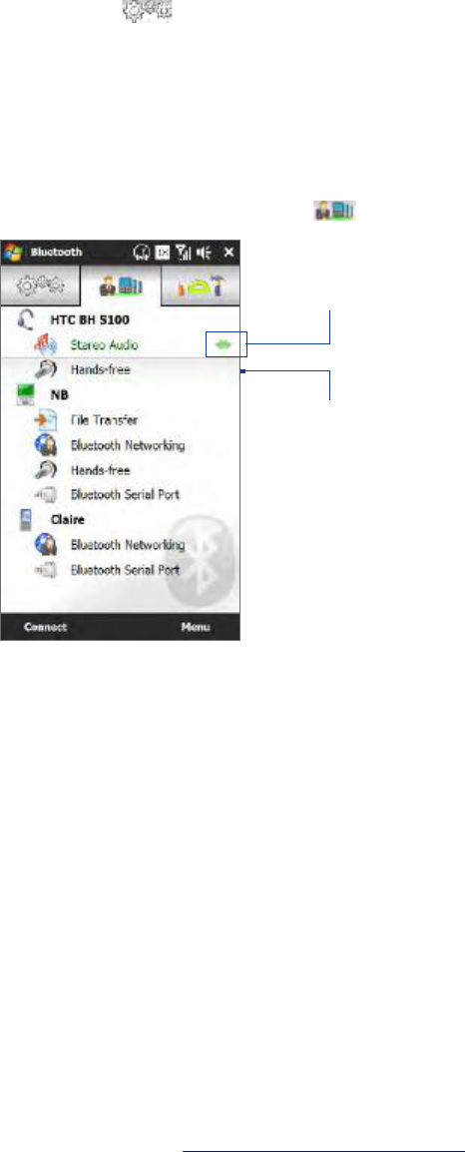
Task: Tap the Connect softkey
Action: click(46, 628)
